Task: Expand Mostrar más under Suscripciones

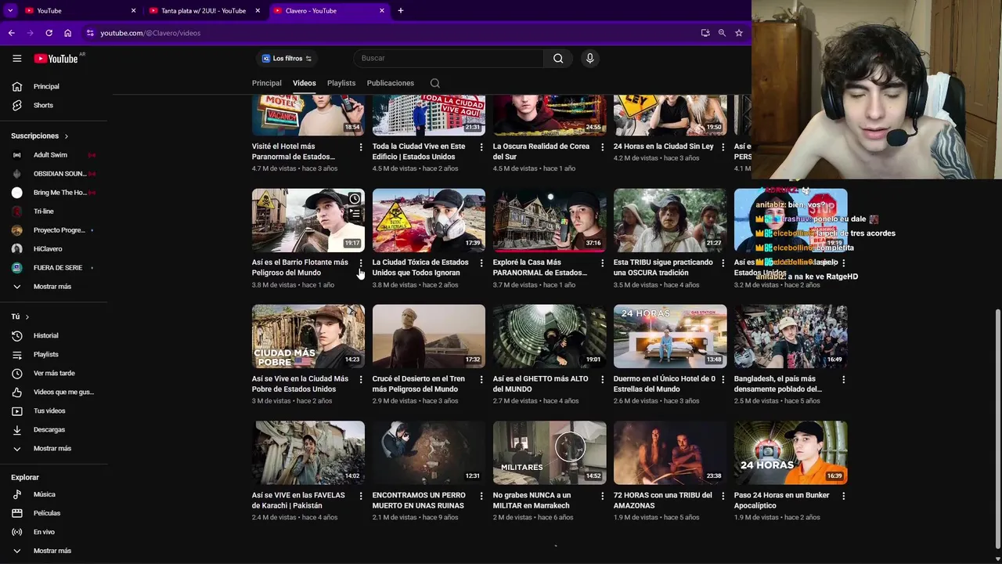Action: click(x=54, y=287)
